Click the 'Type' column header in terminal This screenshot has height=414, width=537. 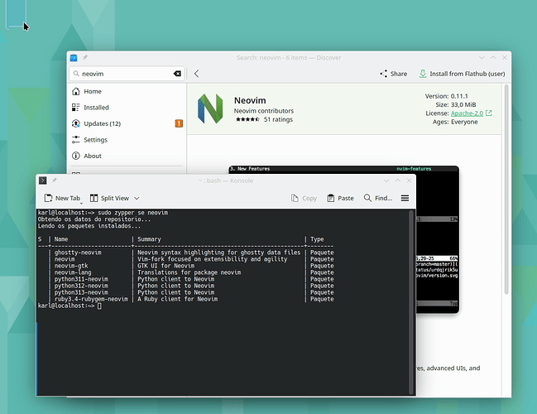pyautogui.click(x=317, y=239)
